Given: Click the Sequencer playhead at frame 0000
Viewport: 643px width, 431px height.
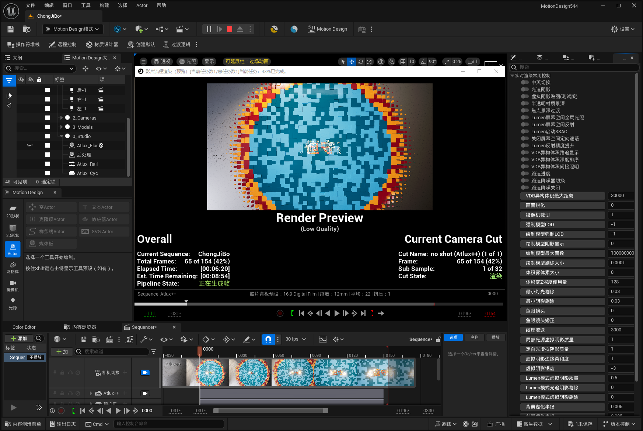Looking at the screenshot, I should click(x=200, y=351).
